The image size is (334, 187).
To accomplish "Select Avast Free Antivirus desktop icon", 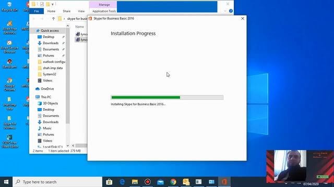I will (x=9, y=28).
